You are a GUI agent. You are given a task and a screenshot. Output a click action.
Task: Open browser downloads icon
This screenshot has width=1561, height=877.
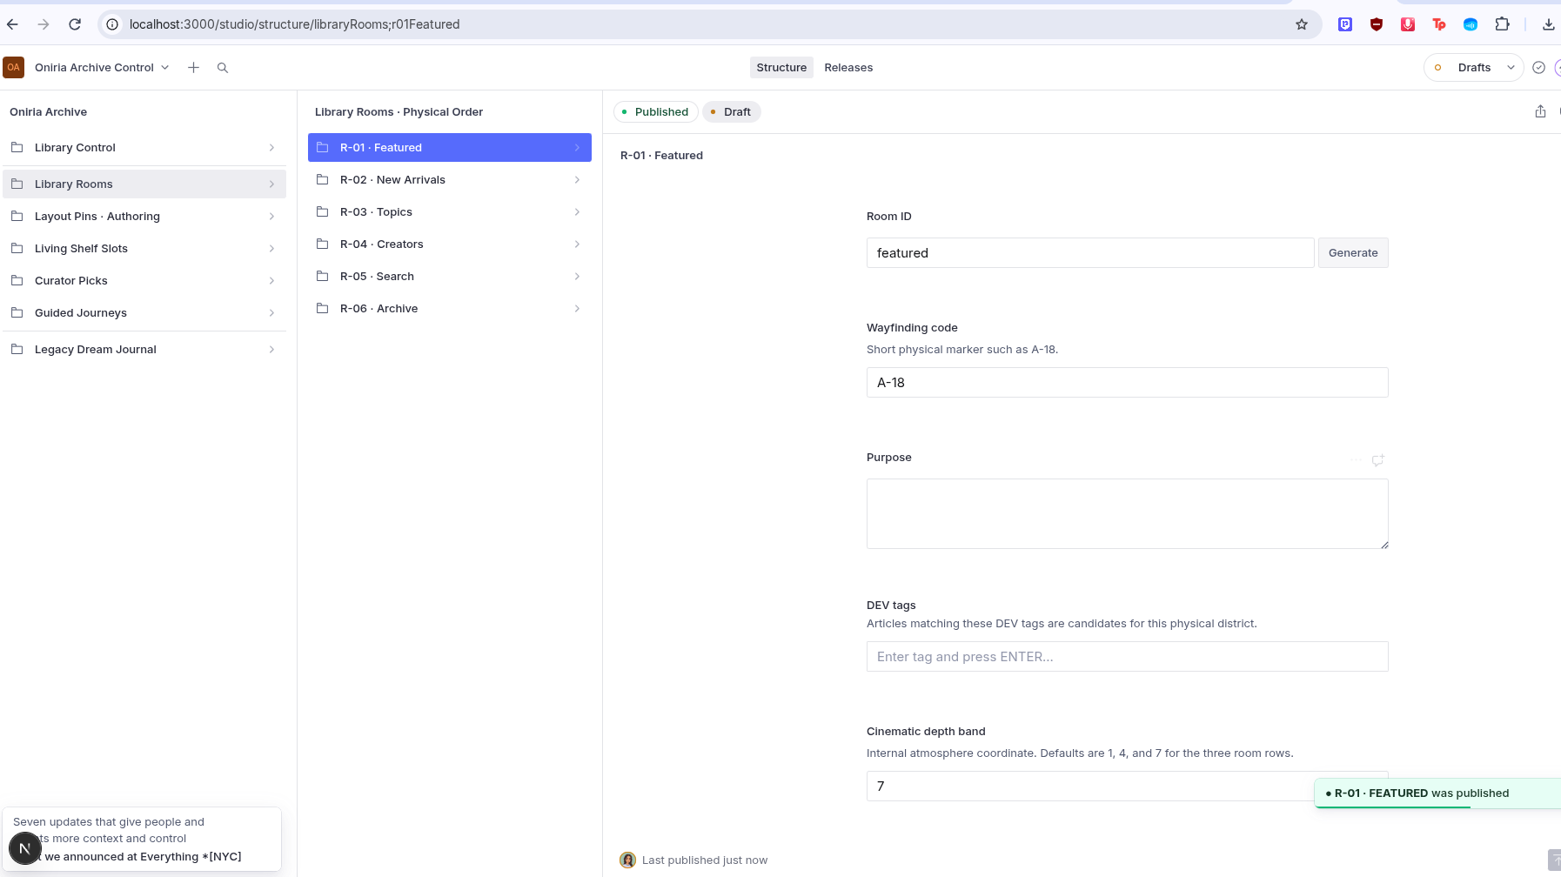1548,24
